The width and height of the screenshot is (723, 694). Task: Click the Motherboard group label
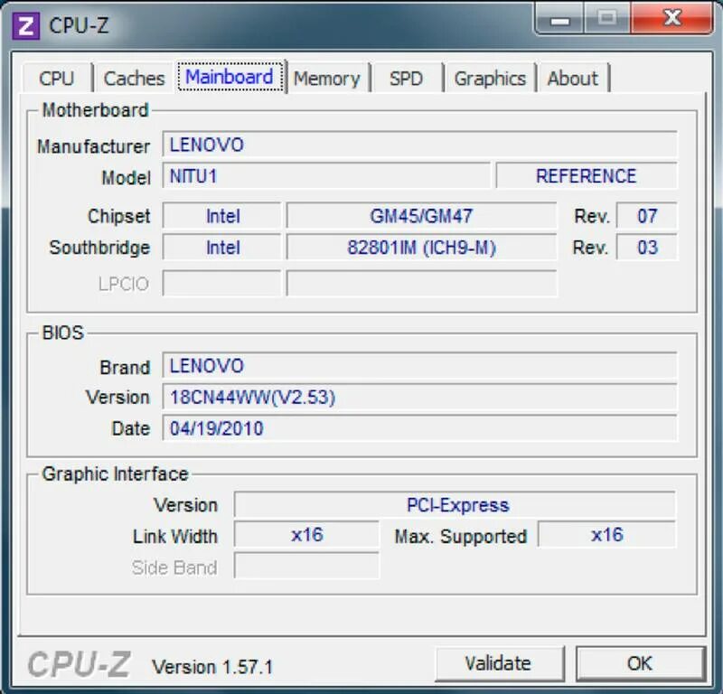point(96,110)
